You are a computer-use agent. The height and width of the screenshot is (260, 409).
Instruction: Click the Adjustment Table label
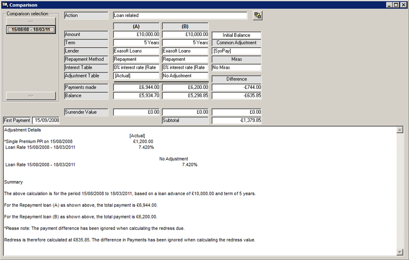point(86,76)
